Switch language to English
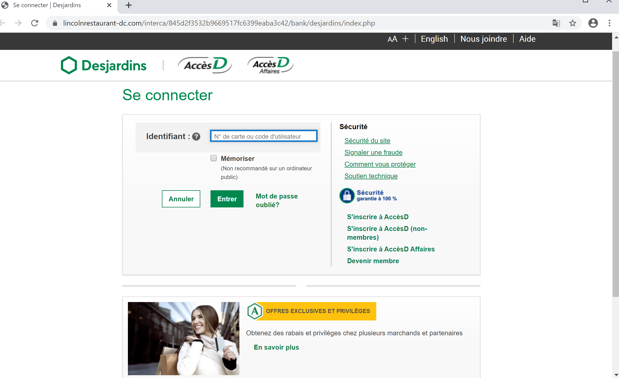 [x=434, y=39]
